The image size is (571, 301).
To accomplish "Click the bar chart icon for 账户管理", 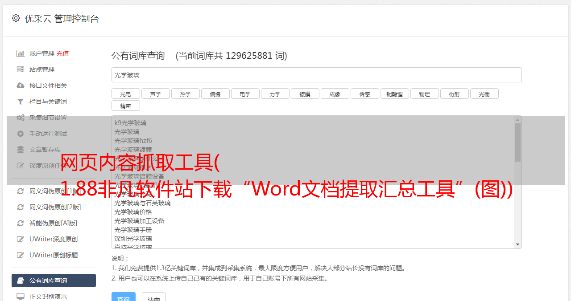I will tap(21, 53).
